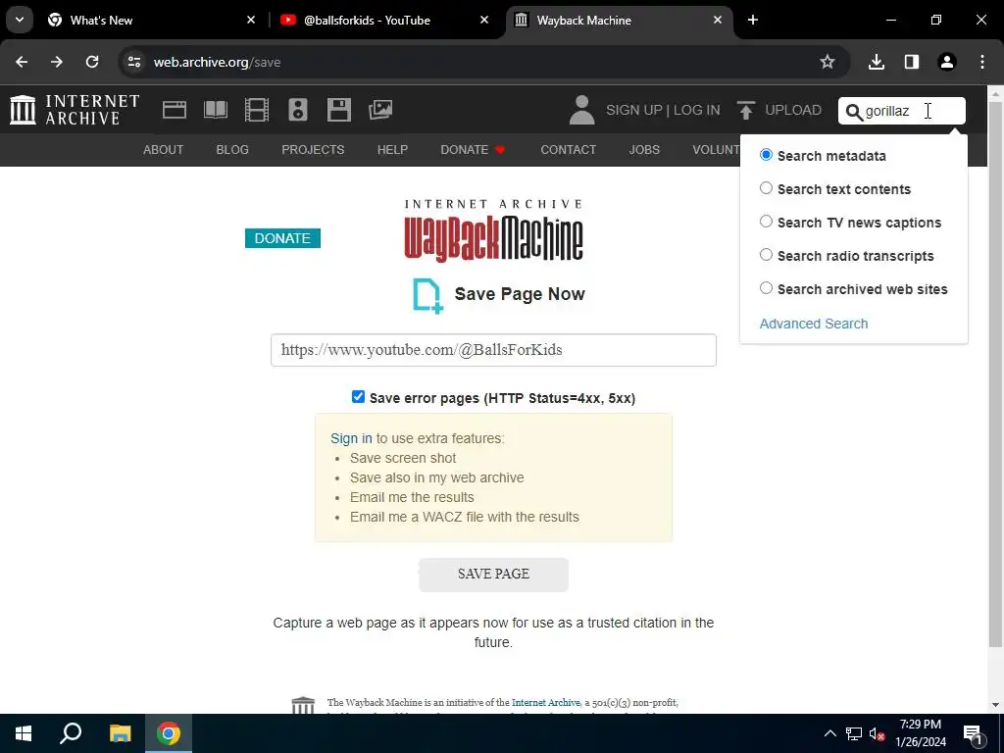Click the Save Page Now document icon
The height and width of the screenshot is (753, 1004).
click(427, 295)
